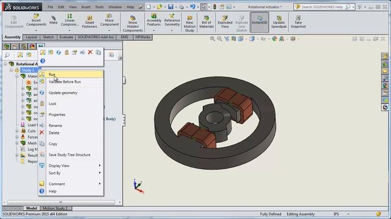Screen dimensions: 391x219
Task: Choose Help at the context menu bottom
Action: (71, 191)
